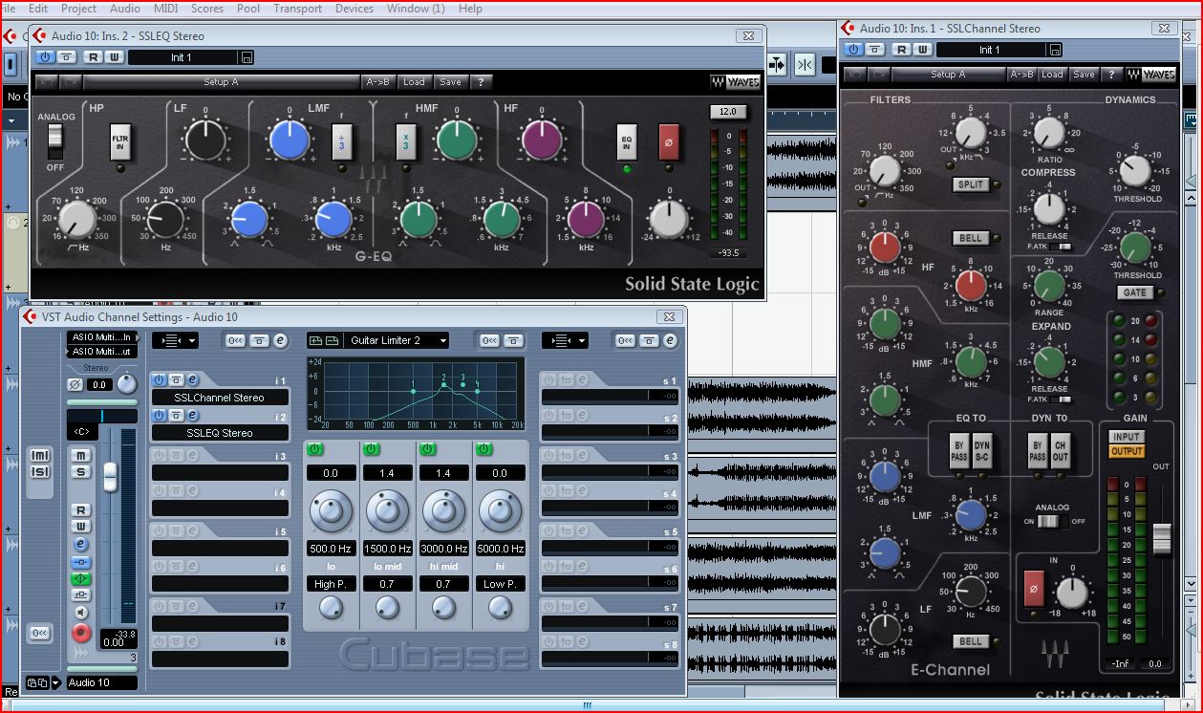Click power icon in SSLEQ plugin window

[x=44, y=57]
